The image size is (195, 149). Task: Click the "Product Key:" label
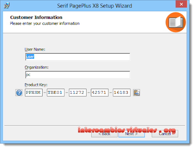(x=36, y=85)
